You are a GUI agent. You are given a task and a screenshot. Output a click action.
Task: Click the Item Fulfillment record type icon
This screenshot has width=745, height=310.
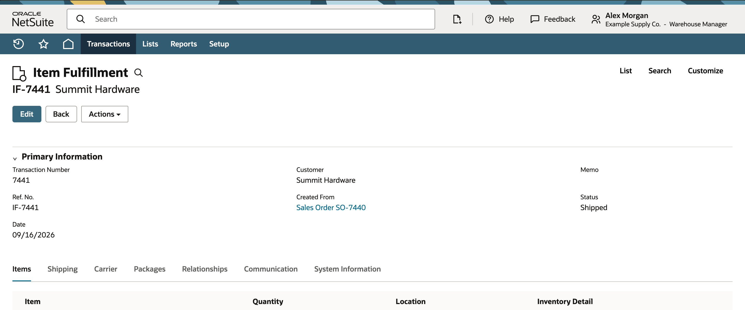tap(19, 73)
